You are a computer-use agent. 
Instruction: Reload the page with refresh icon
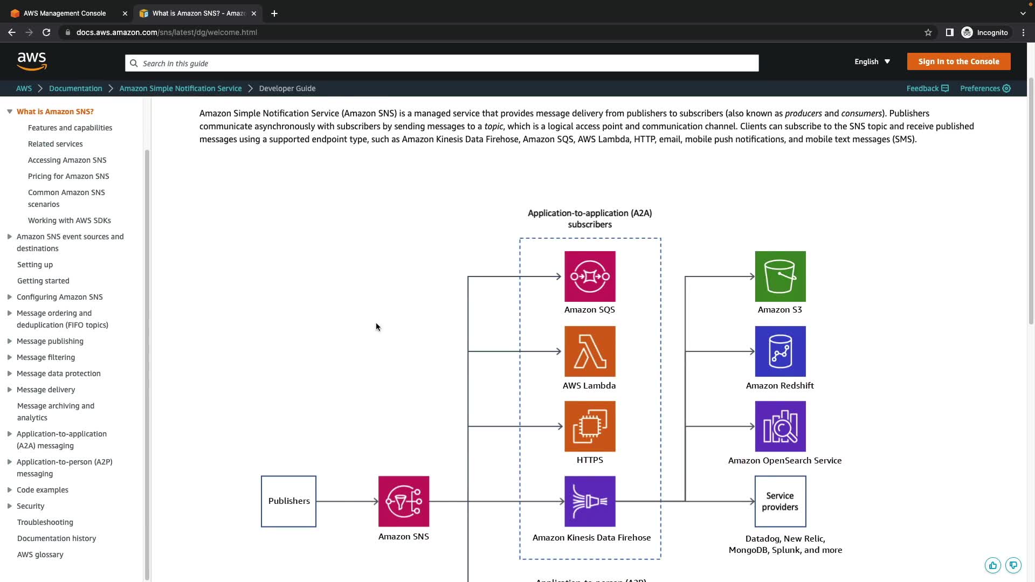coord(46,32)
